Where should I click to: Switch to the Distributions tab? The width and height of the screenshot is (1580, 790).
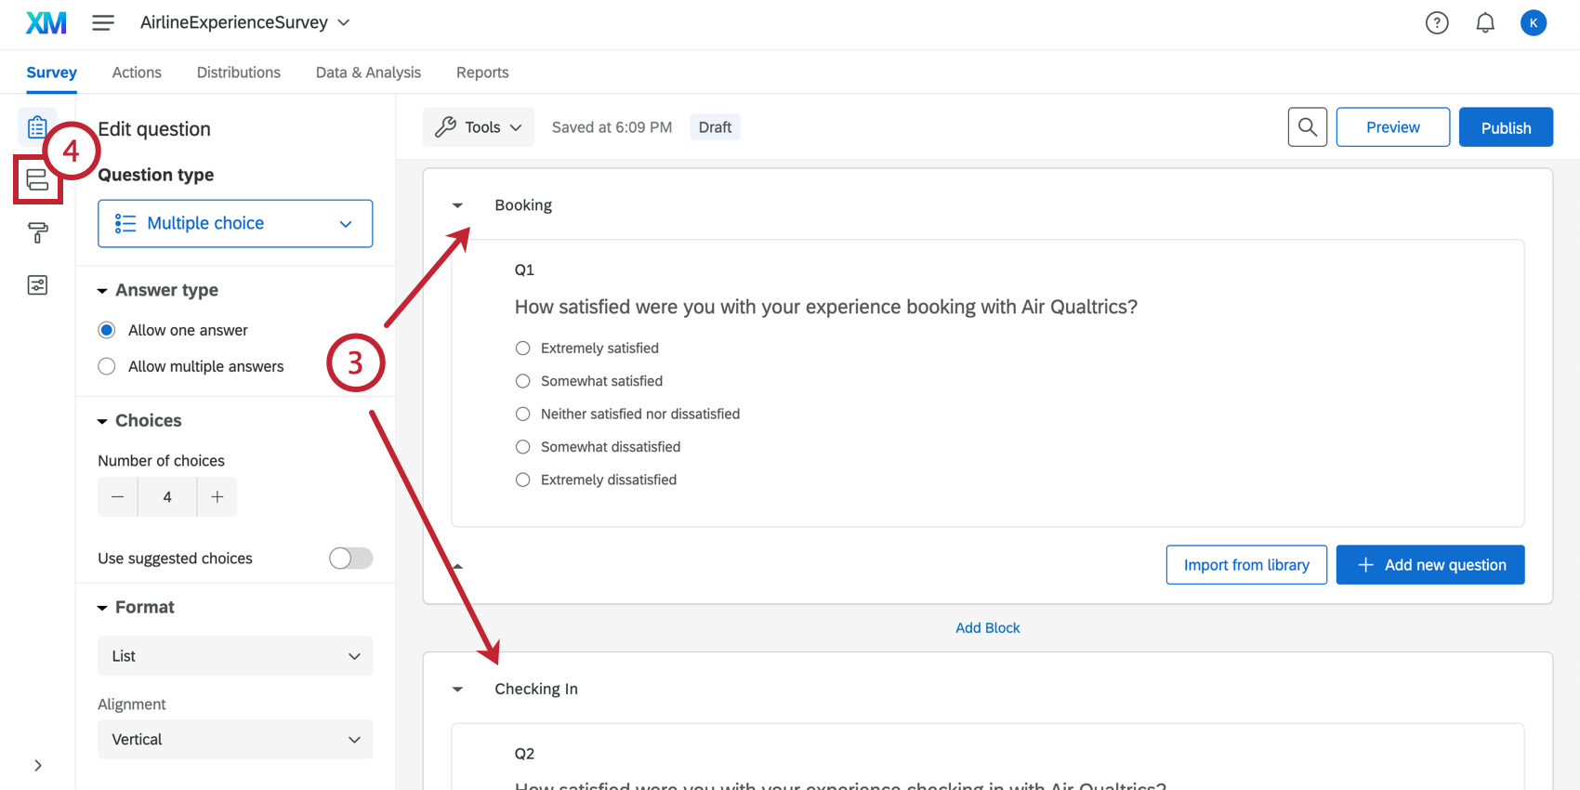tap(238, 72)
